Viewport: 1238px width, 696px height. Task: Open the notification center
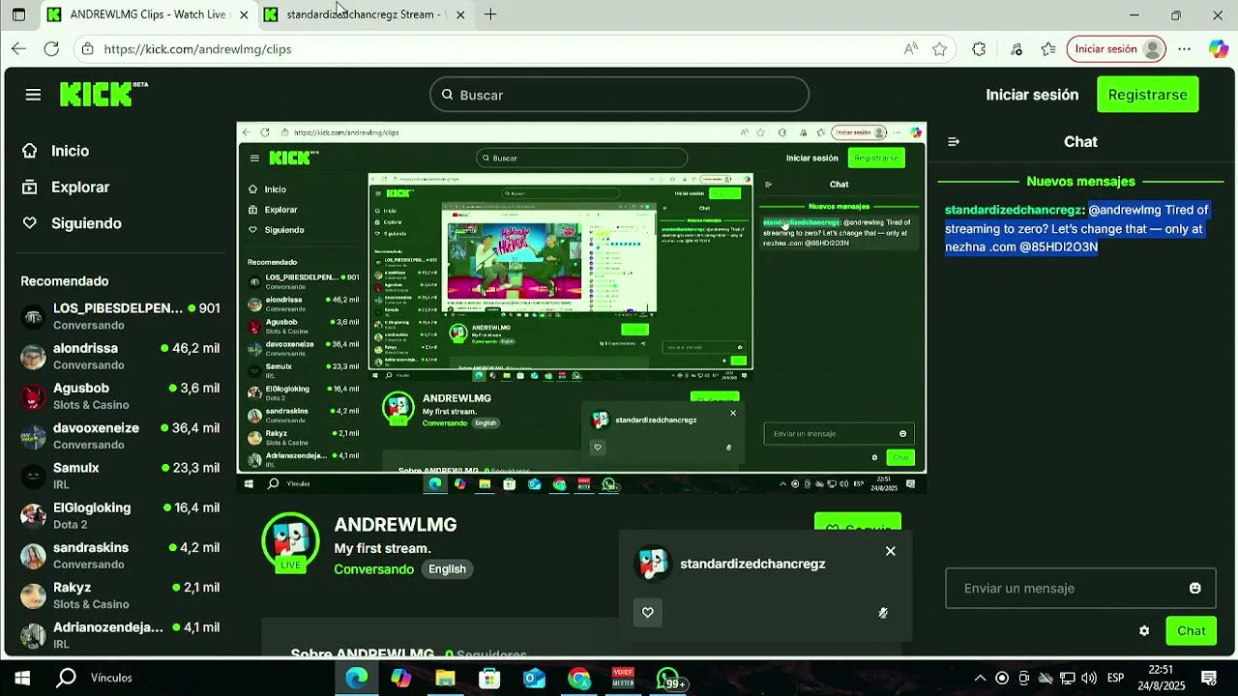1208,678
